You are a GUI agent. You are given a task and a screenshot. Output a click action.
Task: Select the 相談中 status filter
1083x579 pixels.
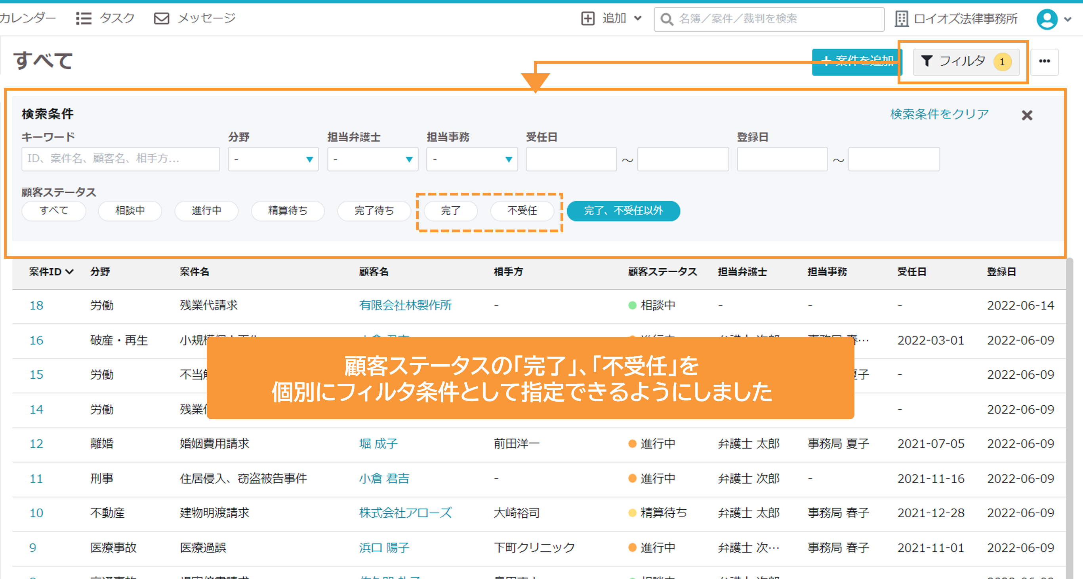130,211
